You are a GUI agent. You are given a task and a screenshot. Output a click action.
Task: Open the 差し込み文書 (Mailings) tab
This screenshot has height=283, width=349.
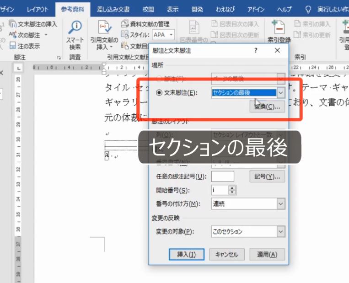click(x=113, y=9)
